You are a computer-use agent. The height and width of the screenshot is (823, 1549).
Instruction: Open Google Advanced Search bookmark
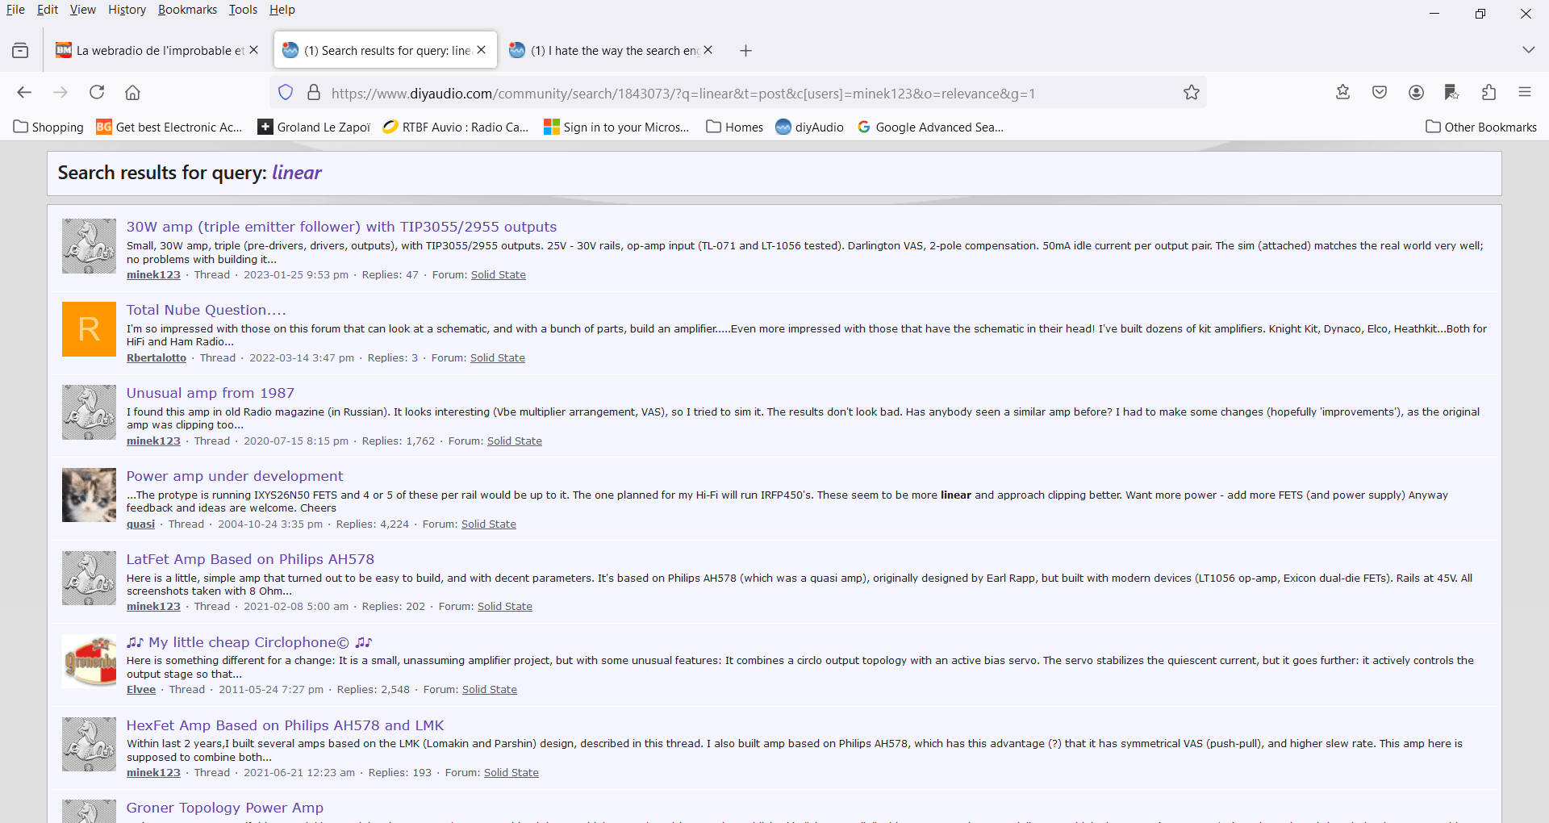tap(930, 127)
